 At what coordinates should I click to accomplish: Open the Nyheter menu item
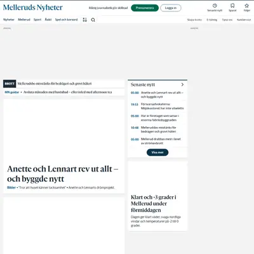[x=9, y=20]
